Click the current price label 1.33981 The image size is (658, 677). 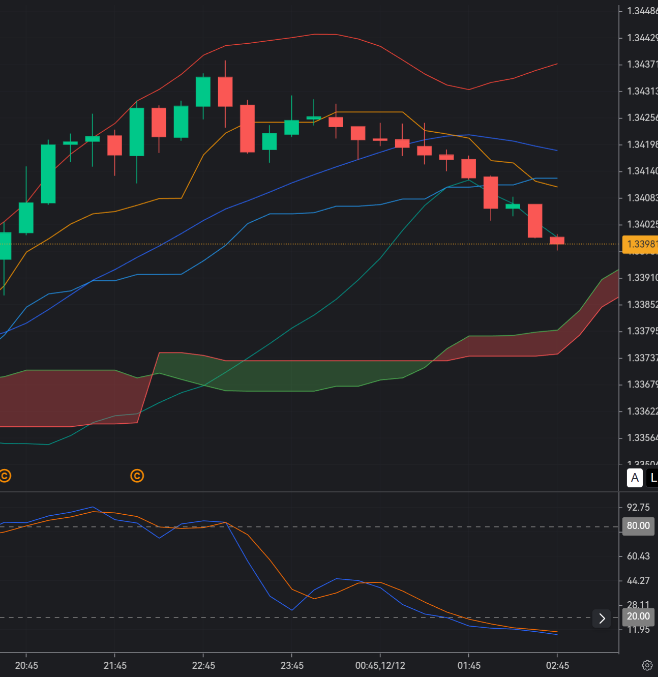coord(640,245)
